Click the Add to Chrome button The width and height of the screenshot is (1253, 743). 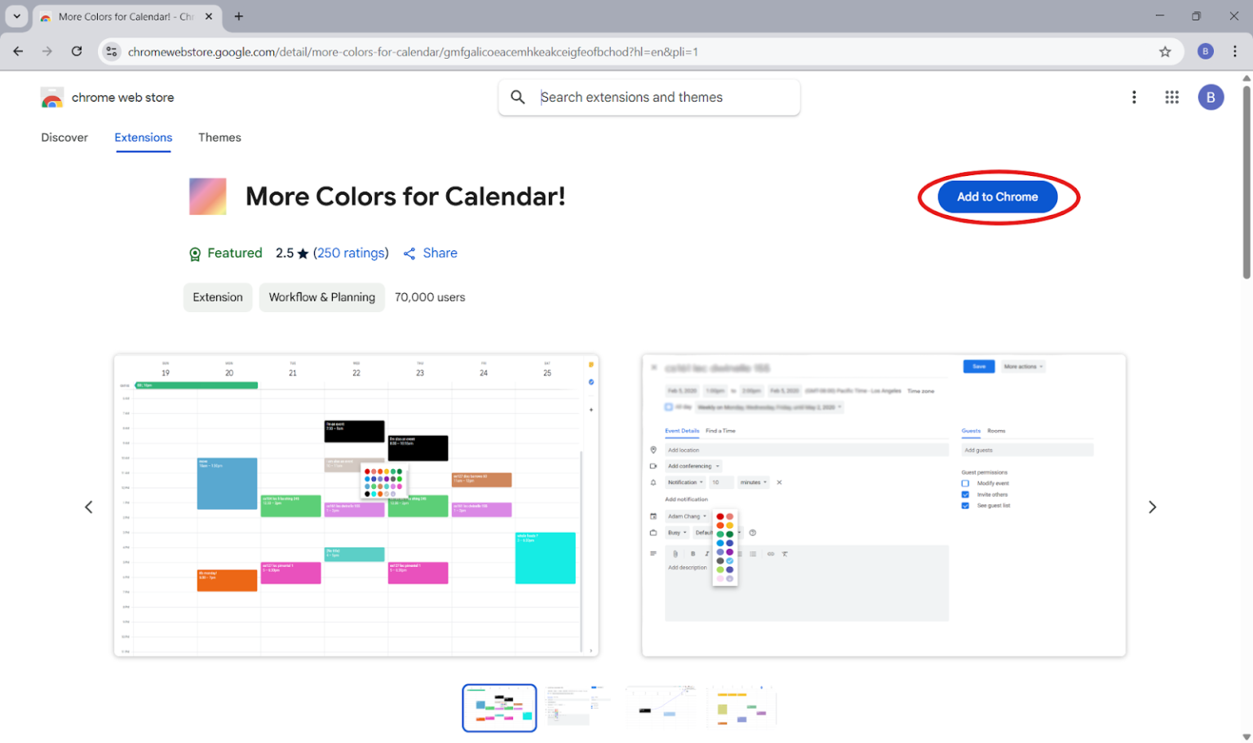[x=996, y=196]
